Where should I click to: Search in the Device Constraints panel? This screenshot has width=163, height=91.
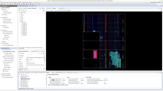pyautogui.click(x=19, y=10)
